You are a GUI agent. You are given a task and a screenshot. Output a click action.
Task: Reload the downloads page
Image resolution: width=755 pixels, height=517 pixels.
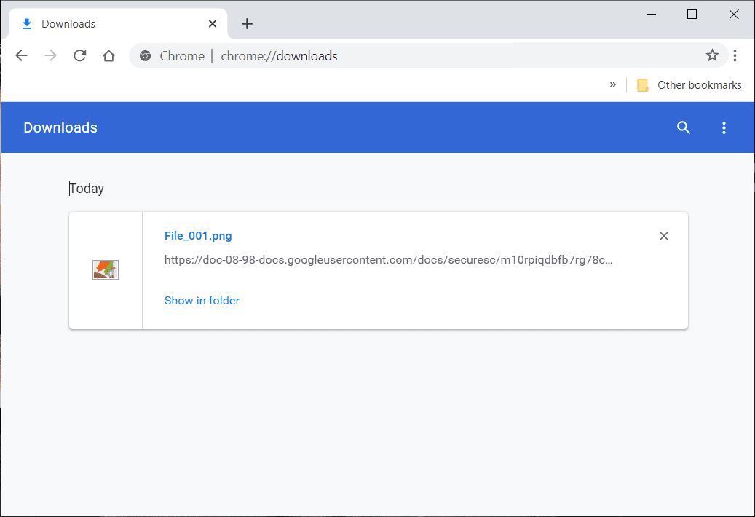pos(80,56)
